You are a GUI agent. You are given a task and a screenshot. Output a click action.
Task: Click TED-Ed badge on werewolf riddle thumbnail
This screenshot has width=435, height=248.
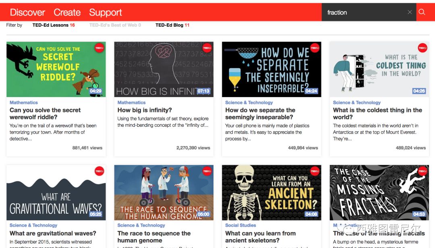(x=99, y=48)
